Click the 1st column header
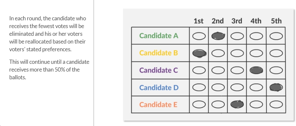Viewport: 296px width, 126px height. click(199, 21)
